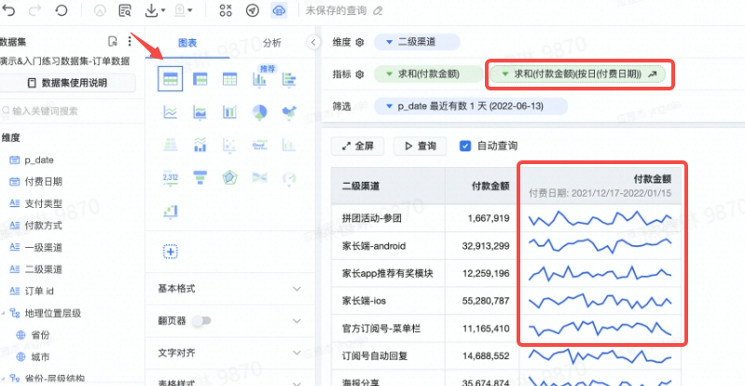The width and height of the screenshot is (745, 386).
Task: Select 订单 id dimension field
Action: tap(39, 292)
